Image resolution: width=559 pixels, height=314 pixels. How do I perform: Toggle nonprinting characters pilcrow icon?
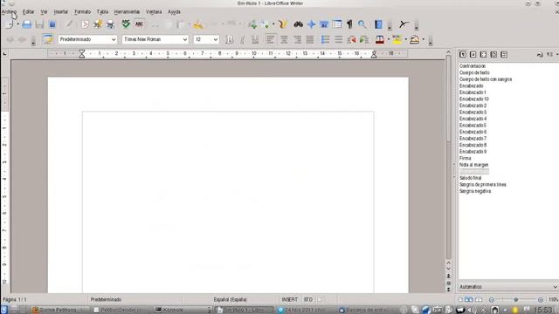pos(349,24)
